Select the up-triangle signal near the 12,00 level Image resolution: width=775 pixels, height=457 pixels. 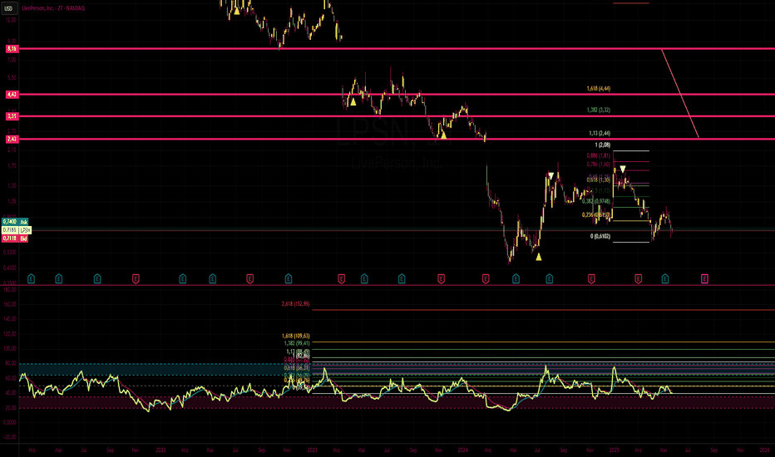(x=237, y=11)
